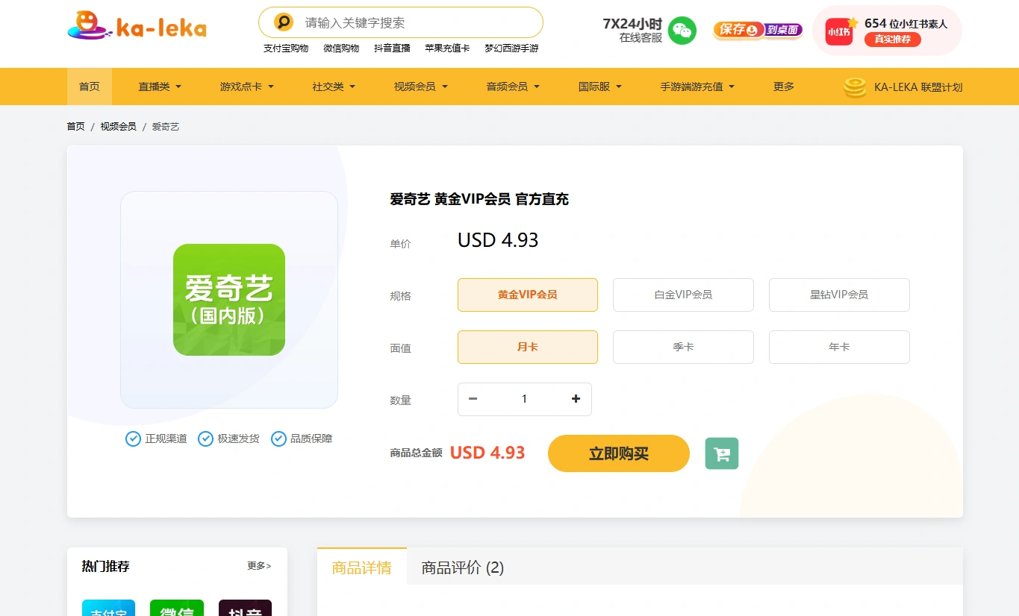Open WeChat online customer service icon
1019x616 pixels.
pos(682,30)
